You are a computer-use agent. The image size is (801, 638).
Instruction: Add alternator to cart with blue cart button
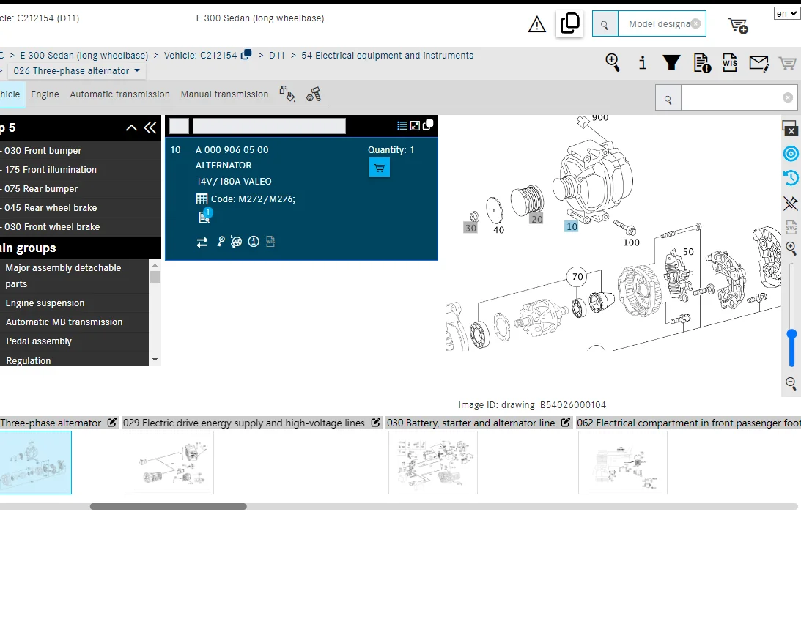380,168
